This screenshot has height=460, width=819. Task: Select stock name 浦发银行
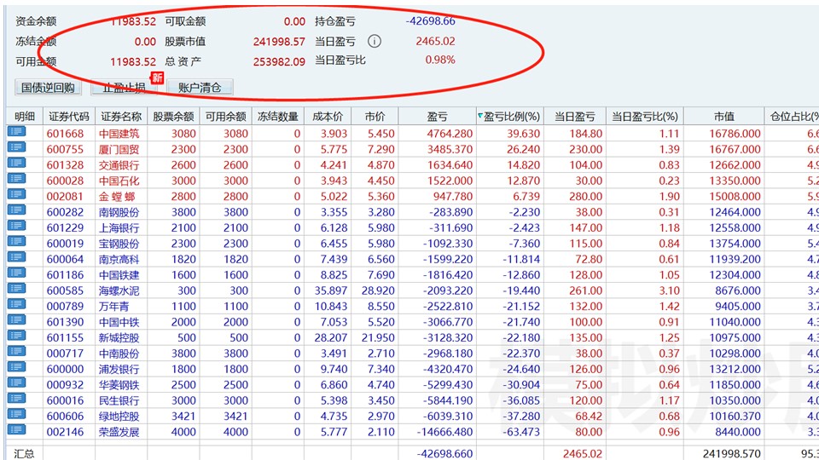click(119, 369)
